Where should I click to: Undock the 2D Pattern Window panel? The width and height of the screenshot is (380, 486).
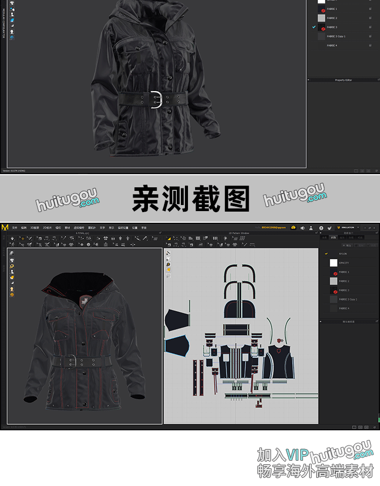click(x=317, y=233)
